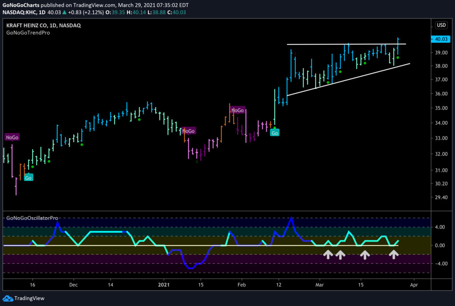Click the C:40.03 close value in header

click(176, 12)
